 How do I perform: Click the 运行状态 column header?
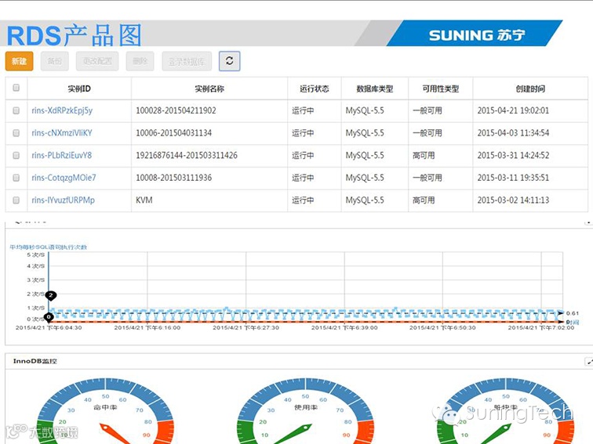click(x=315, y=88)
